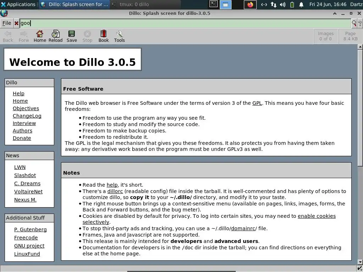Click the battery indicator icon
The image size is (363, 272).
(292, 5)
